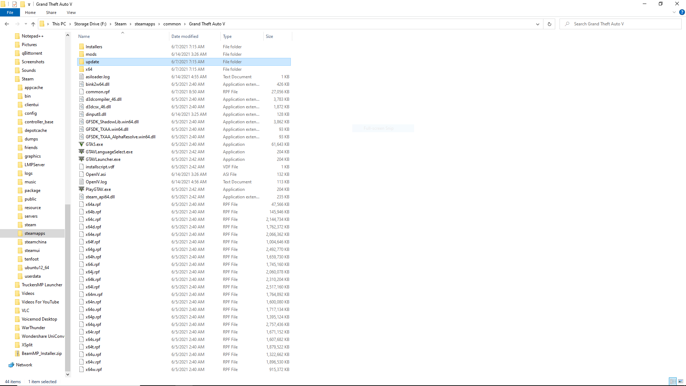
Task: Open Help via the question mark icon
Action: coord(682,13)
